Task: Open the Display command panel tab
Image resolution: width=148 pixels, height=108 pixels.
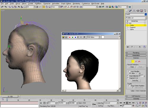Action: tap(141, 11)
